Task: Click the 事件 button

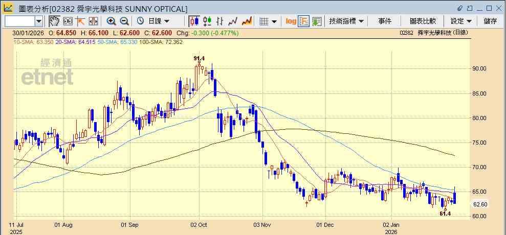Action: coord(385,21)
